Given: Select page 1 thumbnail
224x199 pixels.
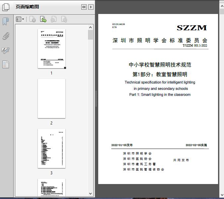Looking at the screenshot, I should click(x=51, y=49).
